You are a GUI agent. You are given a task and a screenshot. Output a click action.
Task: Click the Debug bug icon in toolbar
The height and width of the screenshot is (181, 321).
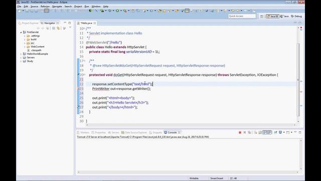tap(110, 11)
